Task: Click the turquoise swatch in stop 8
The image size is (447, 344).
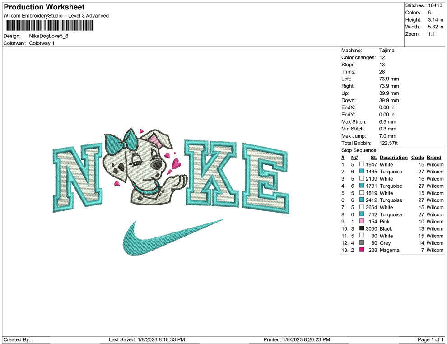Action: pos(362,214)
